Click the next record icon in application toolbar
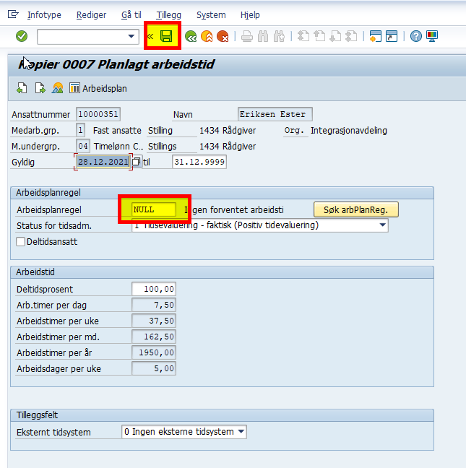 click(40, 88)
